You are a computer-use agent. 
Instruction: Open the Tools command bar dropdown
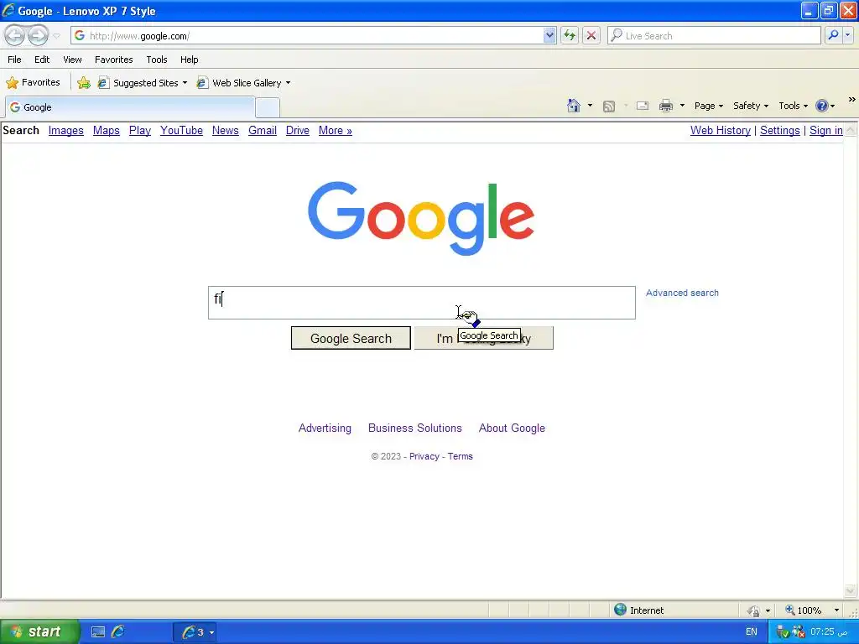point(793,106)
